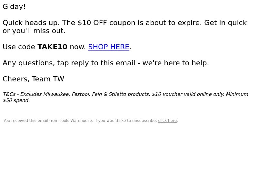Open the SHOP HERE link
Image resolution: width=258 pixels, height=193 pixels.
click(109, 47)
